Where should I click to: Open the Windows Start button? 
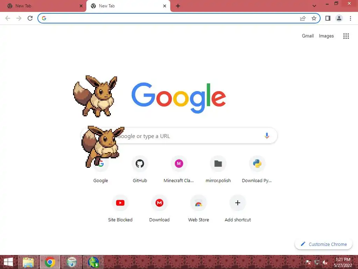(x=8, y=262)
